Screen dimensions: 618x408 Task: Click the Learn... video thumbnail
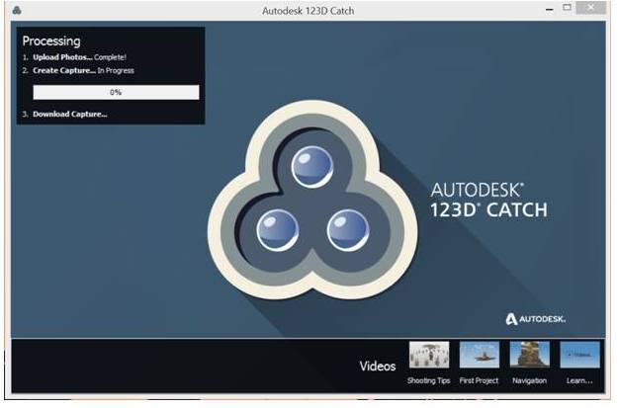click(580, 356)
